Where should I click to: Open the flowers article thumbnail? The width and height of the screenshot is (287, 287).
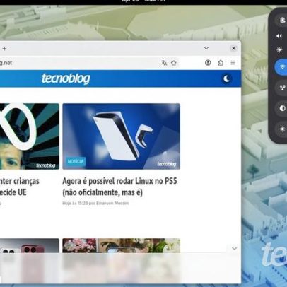click(121, 246)
